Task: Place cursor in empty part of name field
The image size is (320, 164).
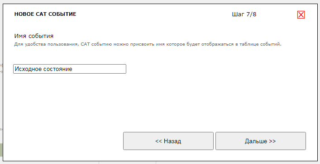Action: 99,69
